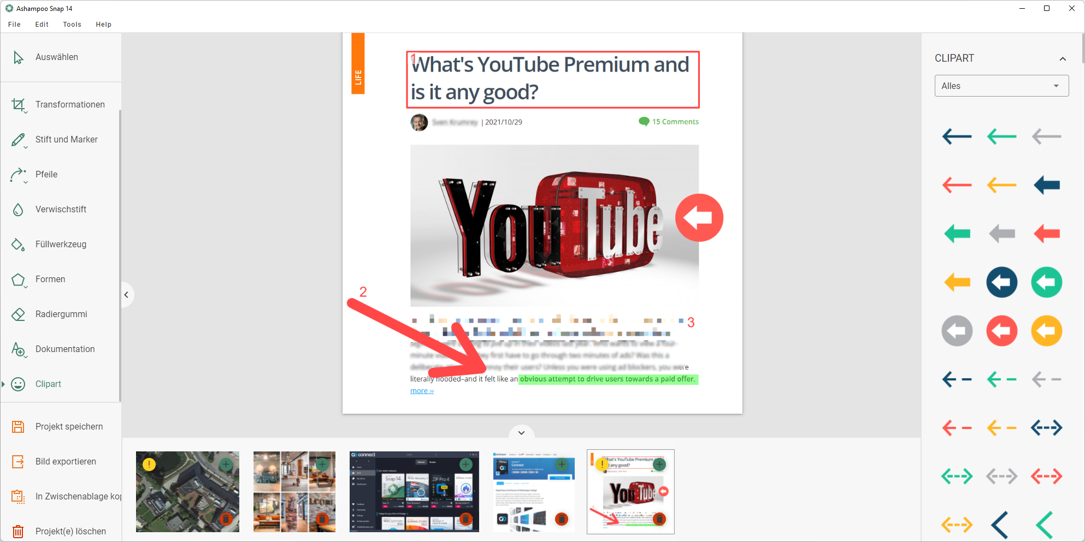Open the File menu

15,25
